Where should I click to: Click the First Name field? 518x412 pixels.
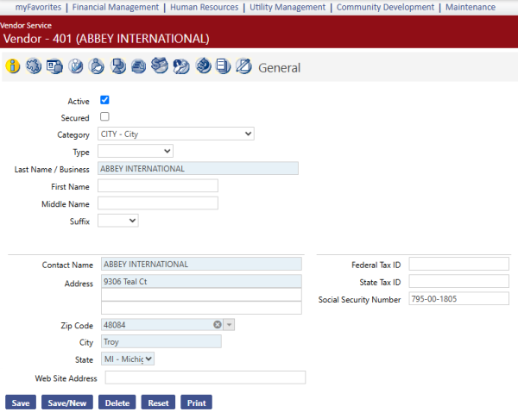158,185
